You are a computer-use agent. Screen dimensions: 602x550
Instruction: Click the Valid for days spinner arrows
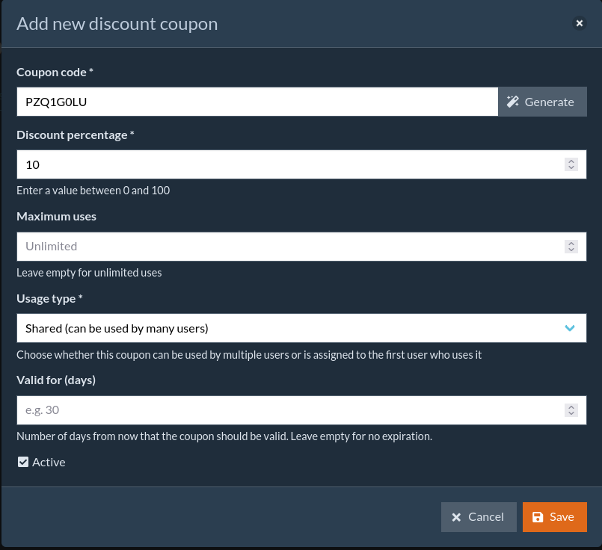coord(571,410)
